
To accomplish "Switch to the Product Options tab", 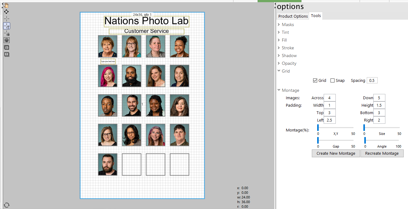I will [293, 16].
